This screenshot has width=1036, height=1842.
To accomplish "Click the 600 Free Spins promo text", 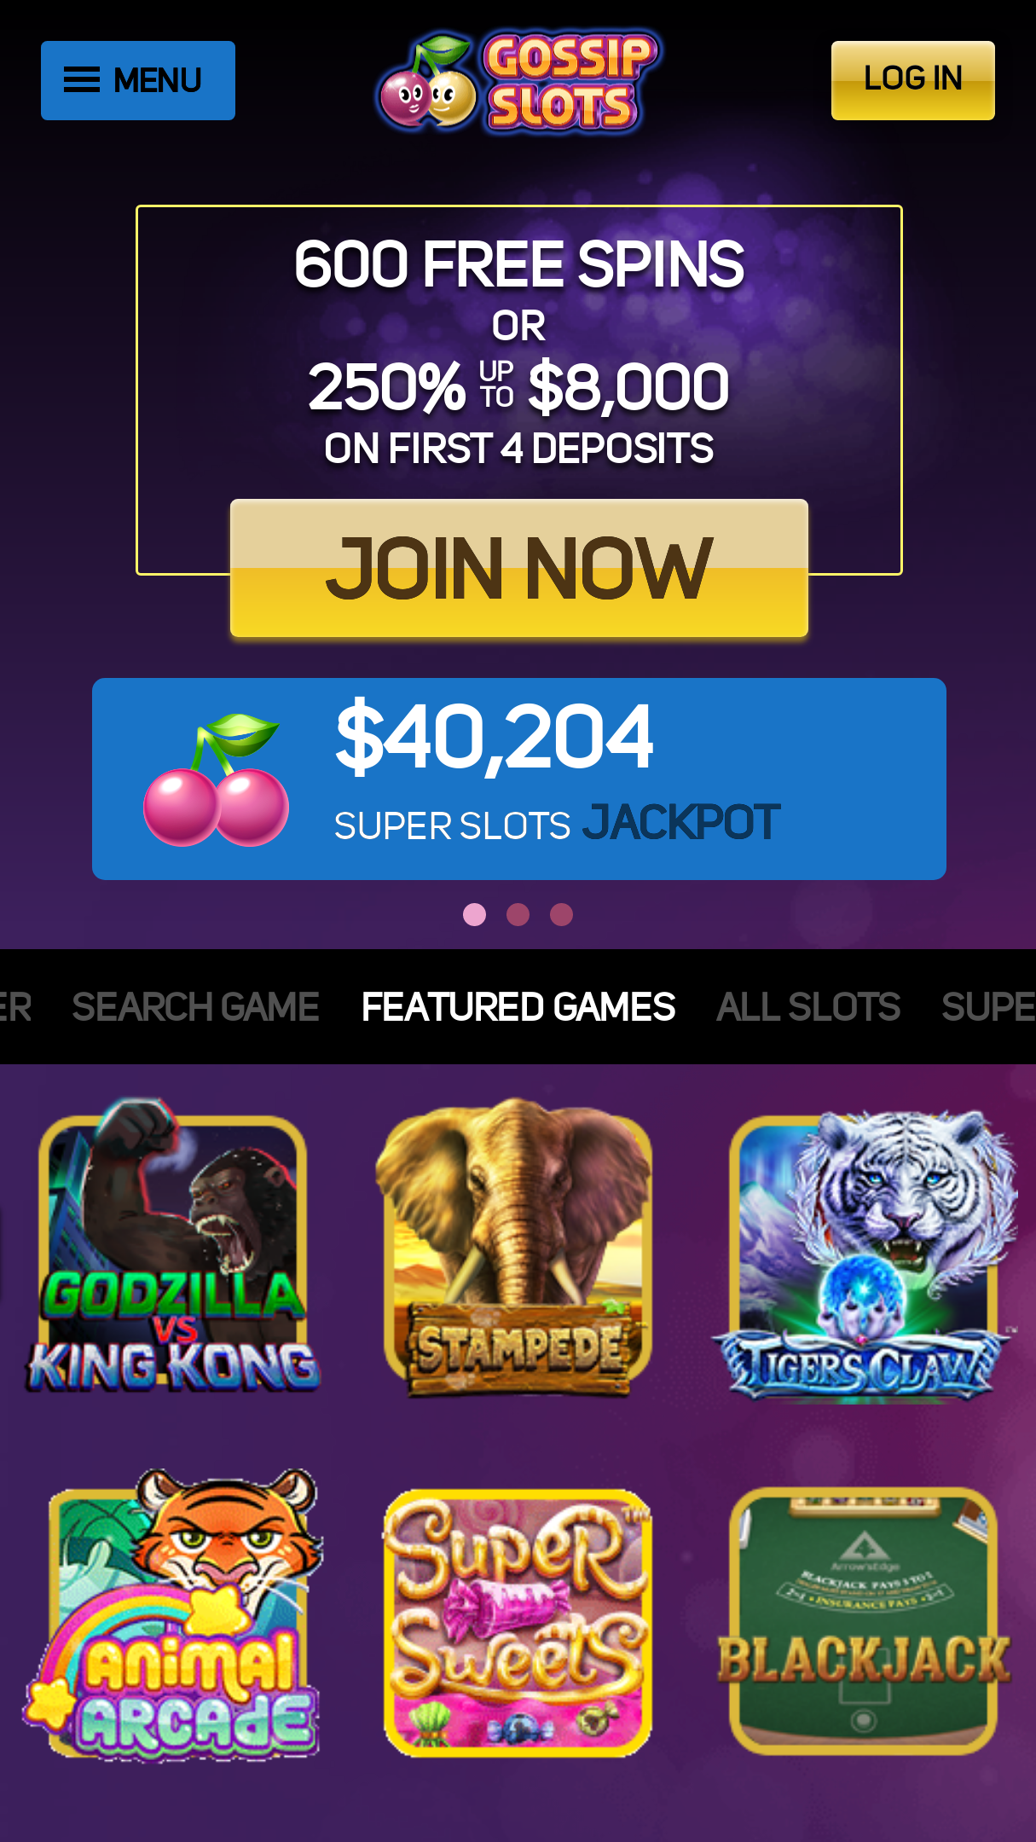I will (518, 264).
